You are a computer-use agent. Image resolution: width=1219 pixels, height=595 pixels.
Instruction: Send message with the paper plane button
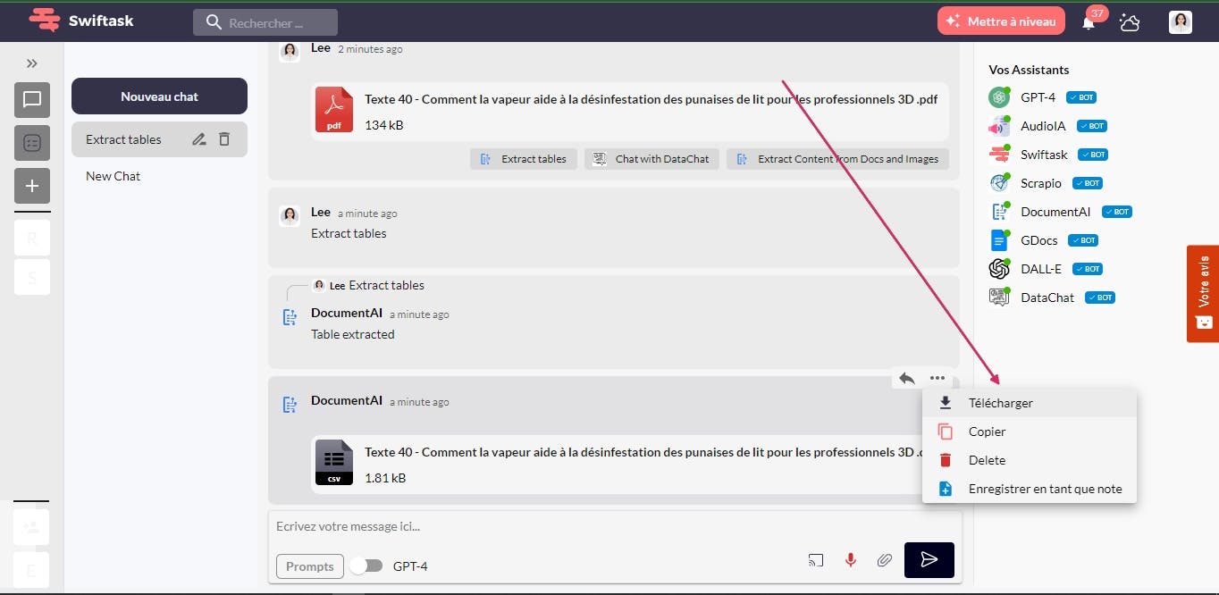coord(929,560)
